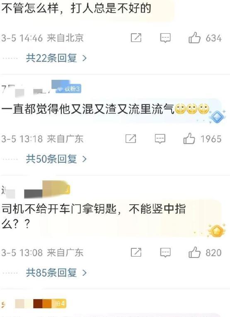Expand the 共50条回复 thread

[56, 159]
